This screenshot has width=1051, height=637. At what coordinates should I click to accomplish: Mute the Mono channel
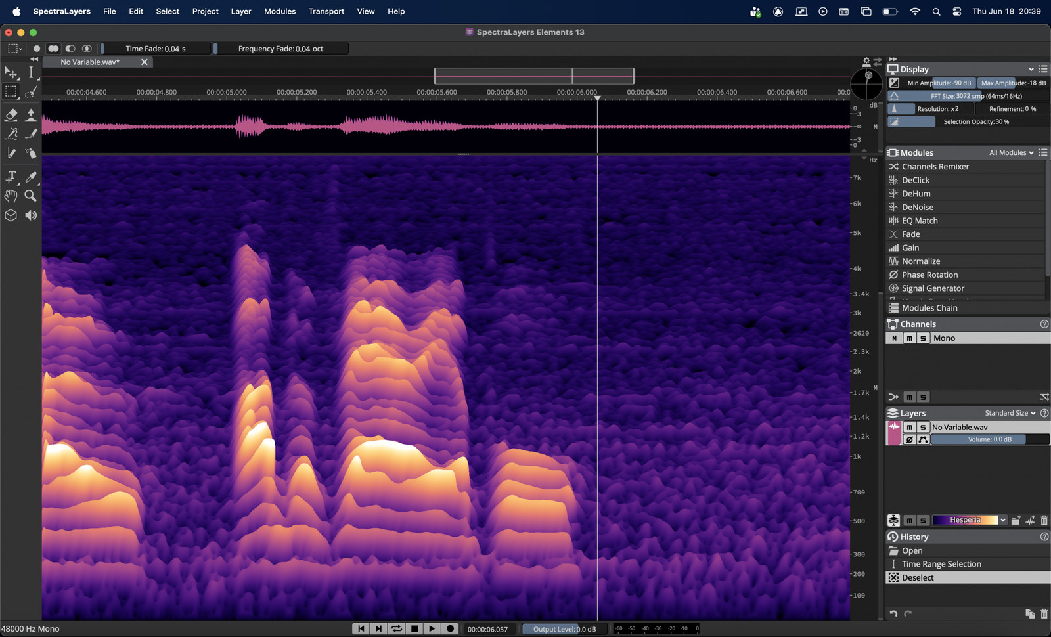coord(909,338)
